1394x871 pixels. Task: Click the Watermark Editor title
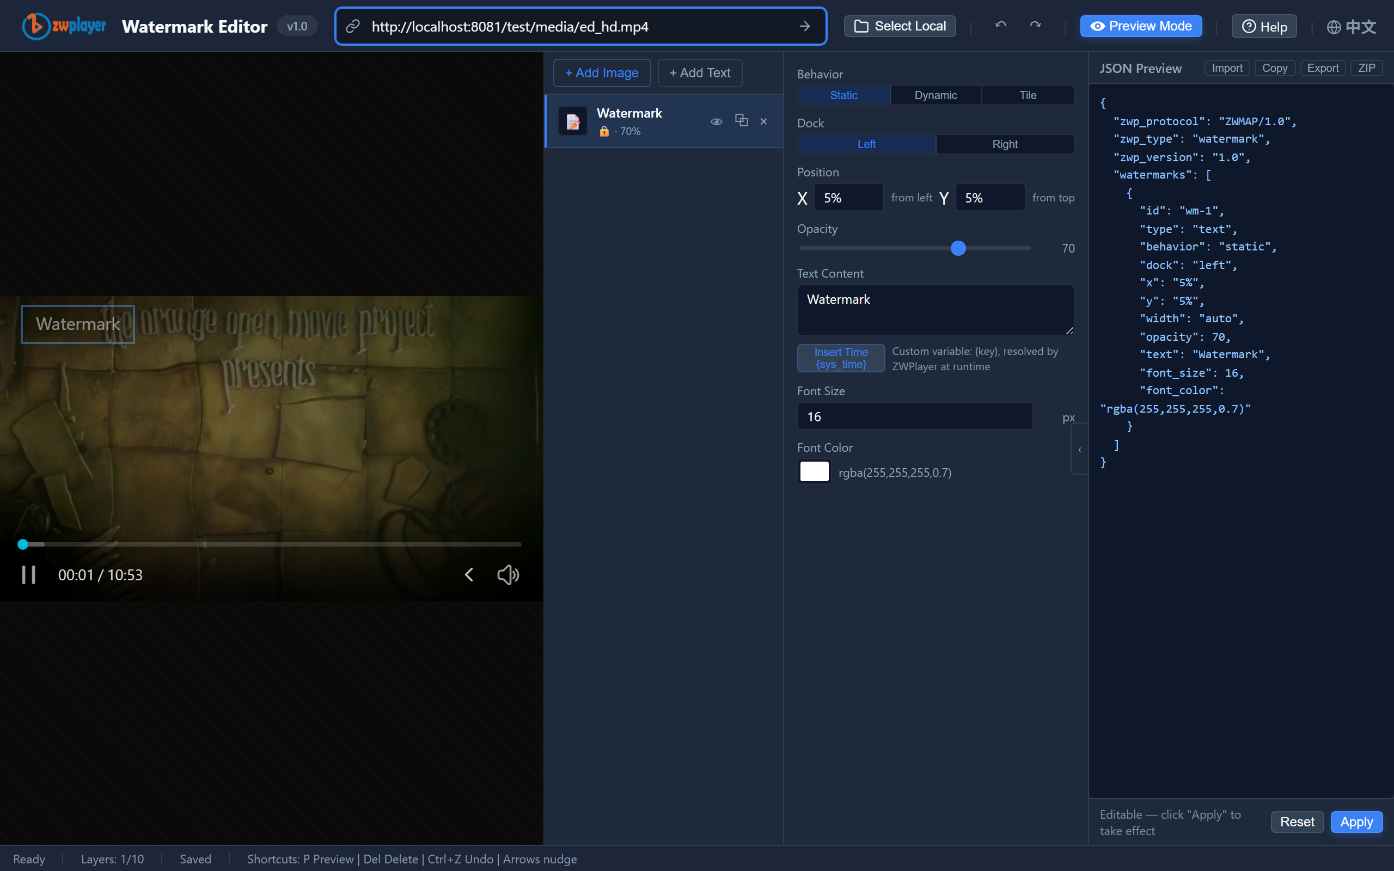click(x=195, y=27)
